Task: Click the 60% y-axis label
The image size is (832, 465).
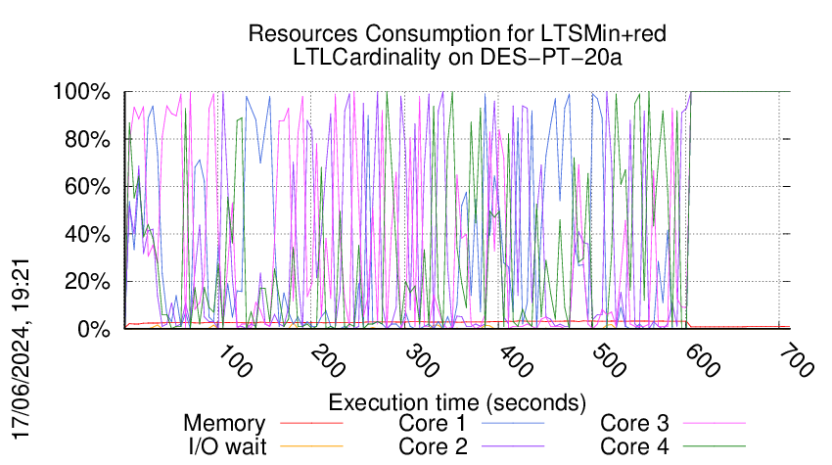Action: click(87, 187)
